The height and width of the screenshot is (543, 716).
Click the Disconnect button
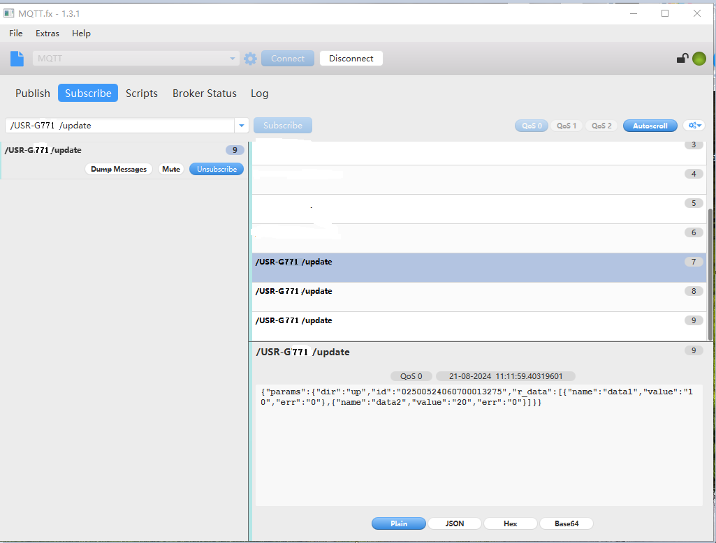(x=351, y=59)
